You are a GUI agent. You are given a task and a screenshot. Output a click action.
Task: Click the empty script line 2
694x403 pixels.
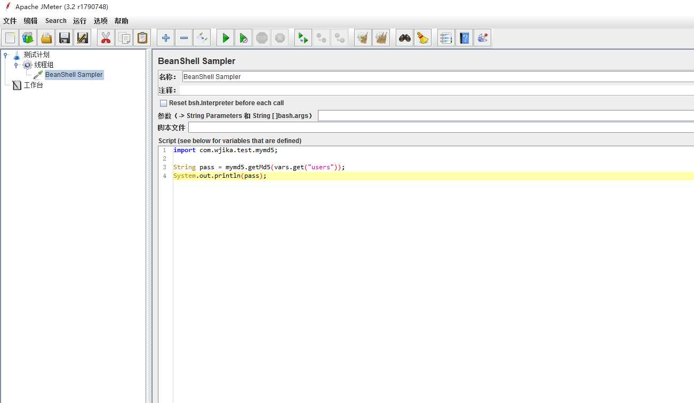[433, 159]
